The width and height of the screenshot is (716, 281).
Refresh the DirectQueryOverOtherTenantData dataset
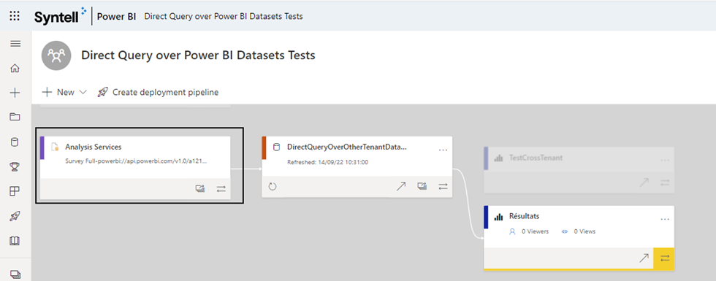(x=273, y=187)
